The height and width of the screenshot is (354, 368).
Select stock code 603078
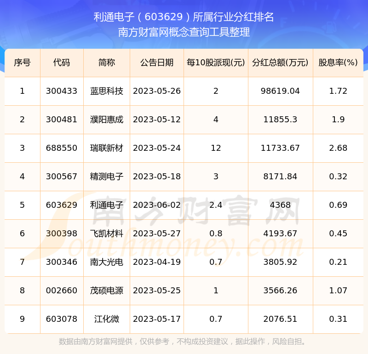62,319
